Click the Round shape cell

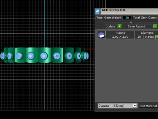(x=120, y=33)
